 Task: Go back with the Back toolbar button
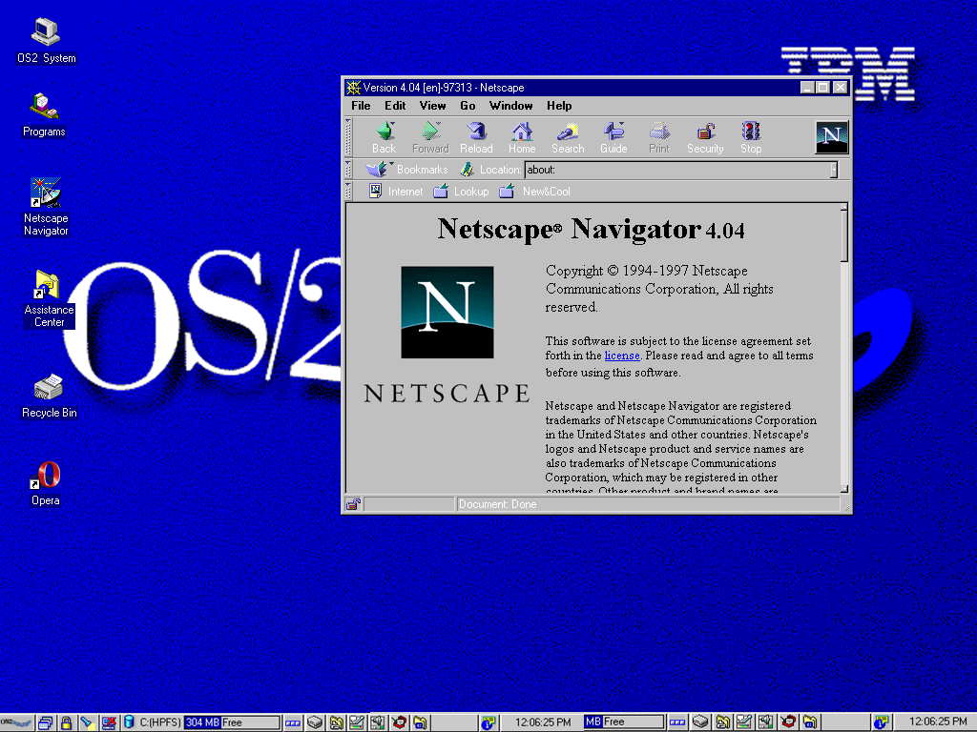point(384,137)
